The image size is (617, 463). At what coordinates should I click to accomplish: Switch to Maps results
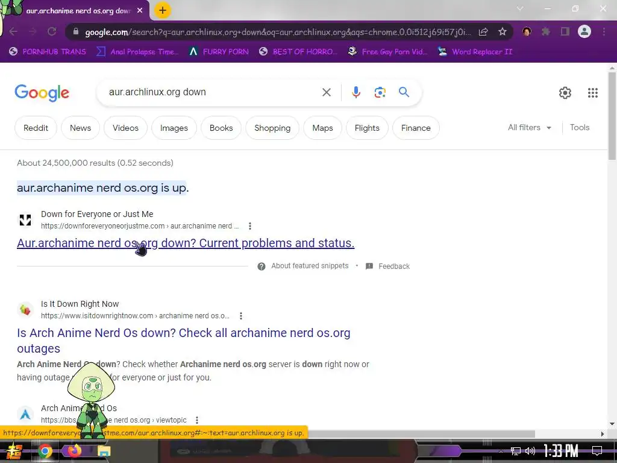click(323, 128)
